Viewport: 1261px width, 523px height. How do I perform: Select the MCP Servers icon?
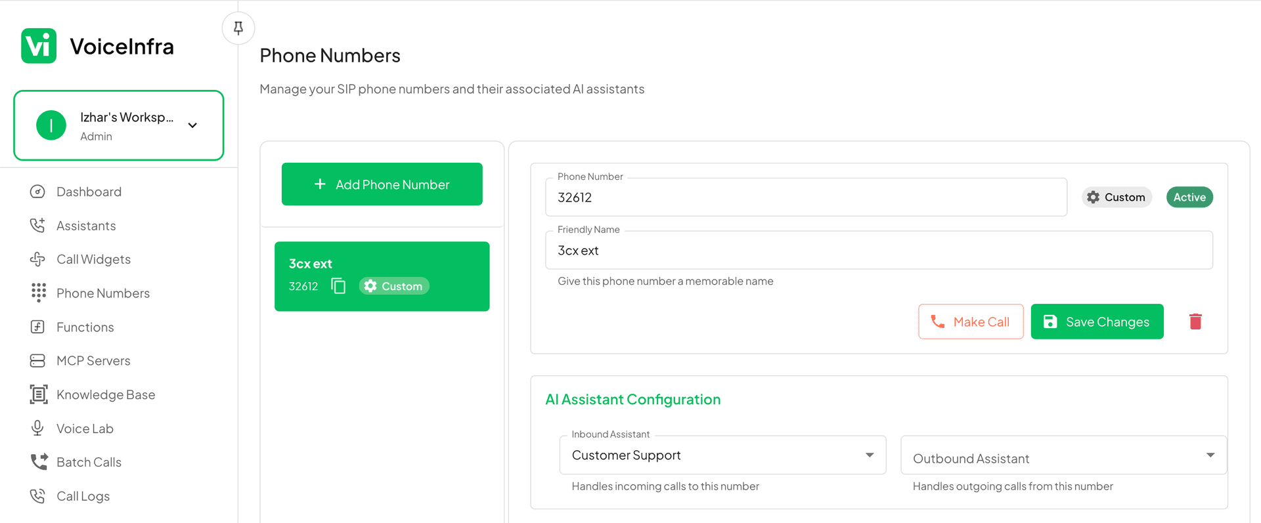tap(39, 360)
